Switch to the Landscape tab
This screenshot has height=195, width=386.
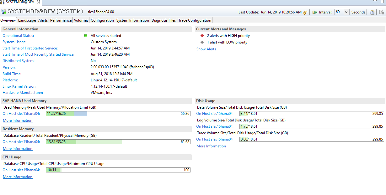pyautogui.click(x=27, y=20)
